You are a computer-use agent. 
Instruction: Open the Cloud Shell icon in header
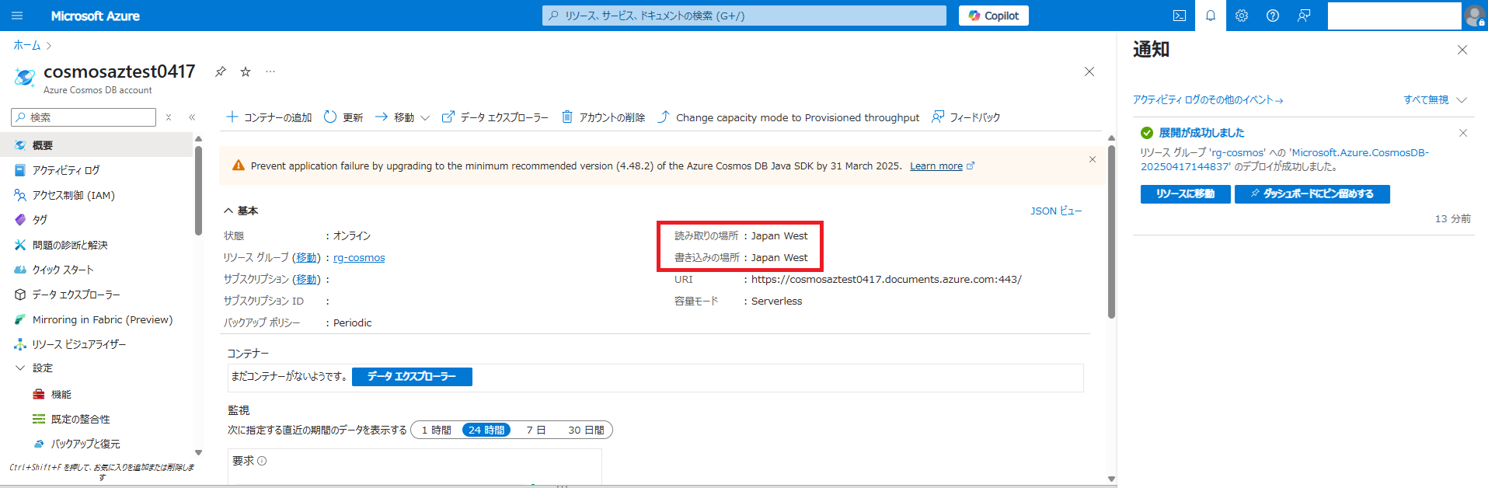pyautogui.click(x=1179, y=16)
